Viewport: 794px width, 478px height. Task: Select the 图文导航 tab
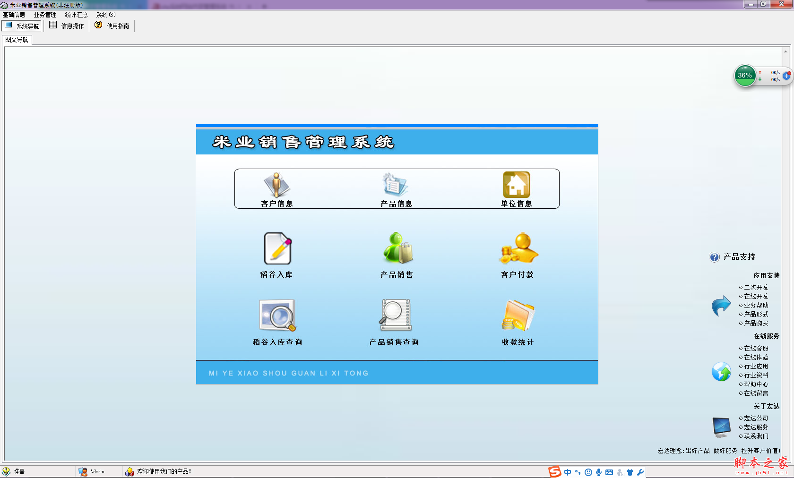pos(17,40)
